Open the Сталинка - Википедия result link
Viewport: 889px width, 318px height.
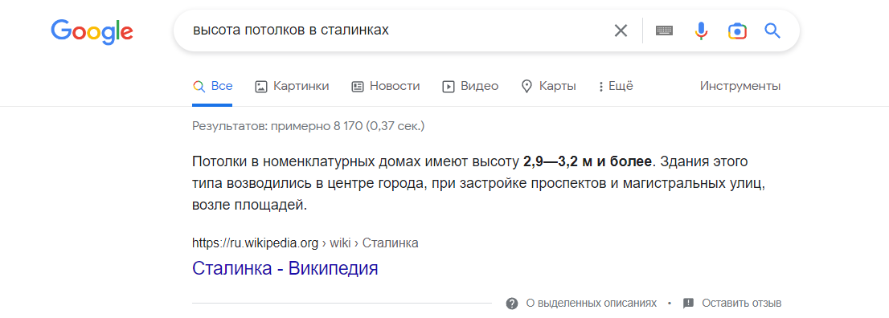pos(285,267)
